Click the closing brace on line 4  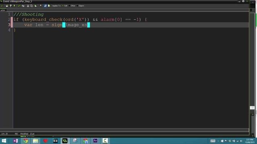pyautogui.click(x=14, y=30)
